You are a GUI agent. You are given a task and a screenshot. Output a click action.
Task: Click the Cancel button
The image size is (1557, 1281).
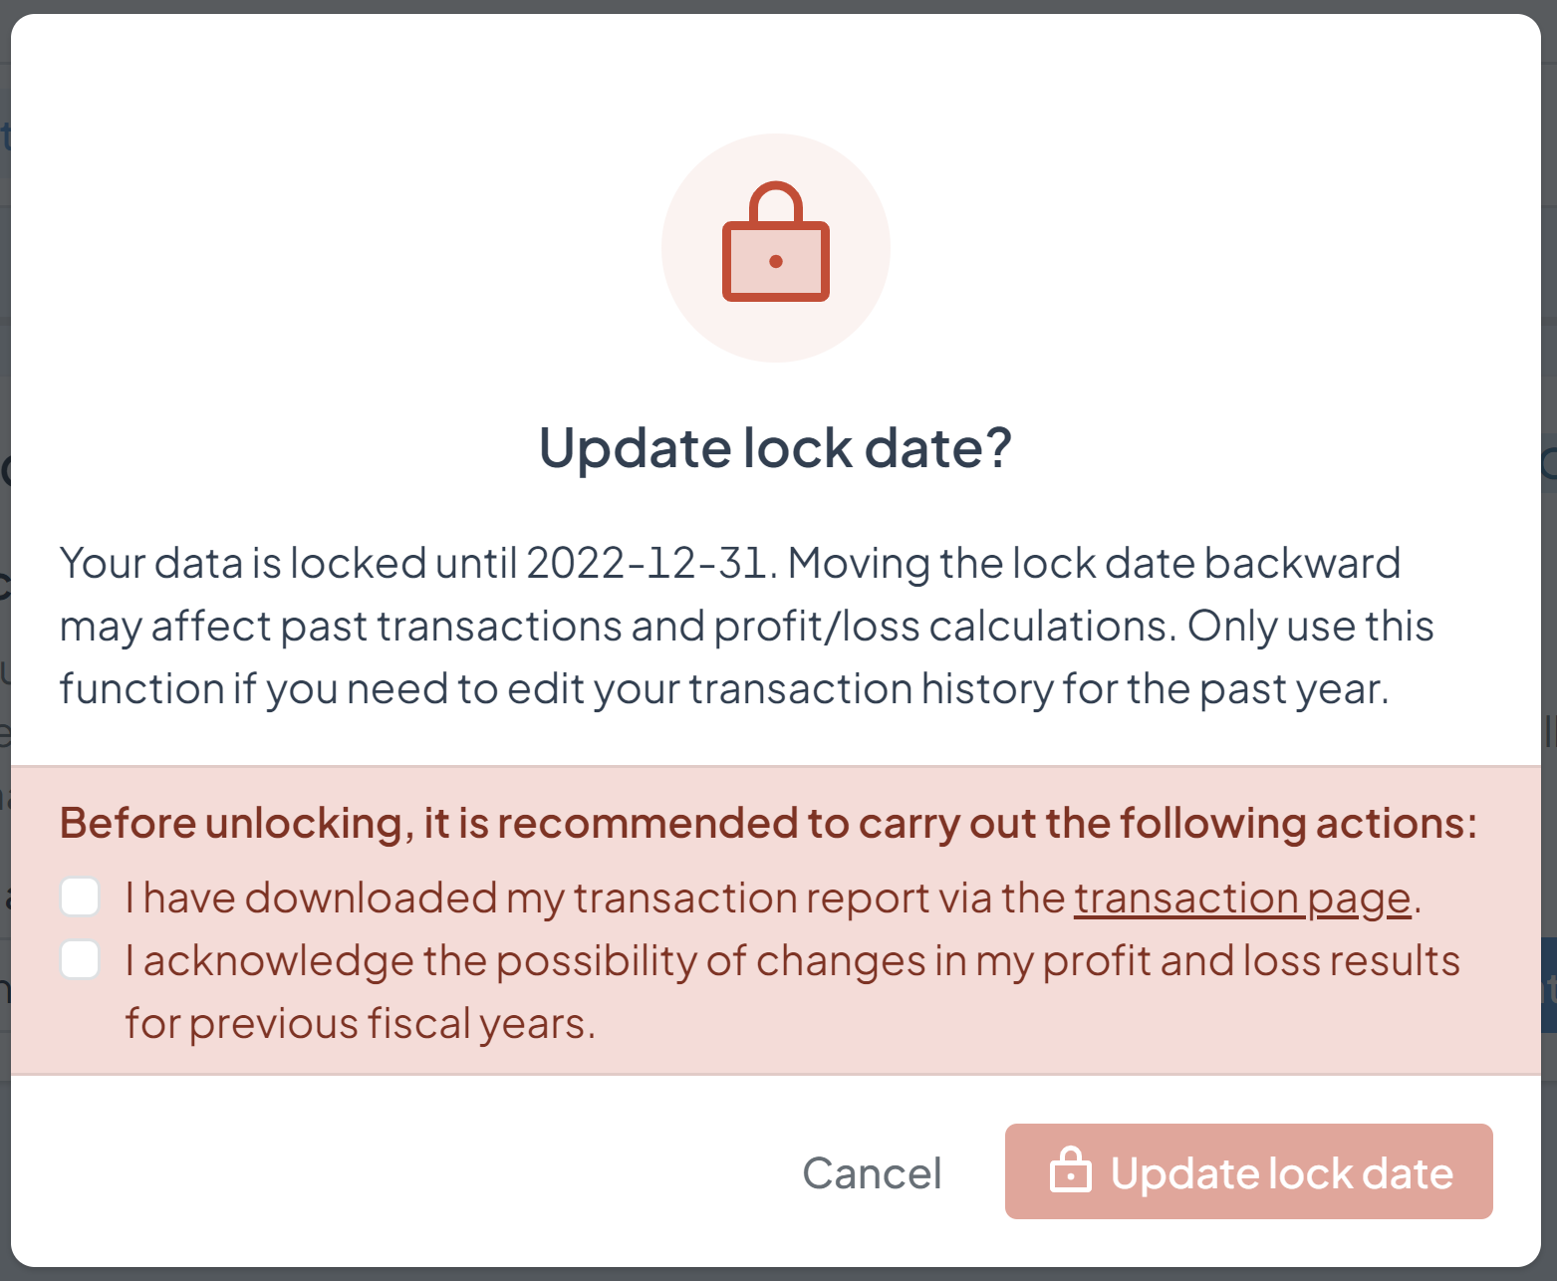873,1172
